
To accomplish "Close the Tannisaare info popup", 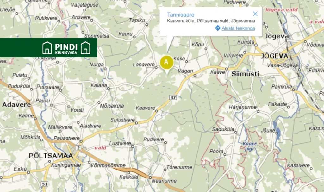I will pyautogui.click(x=255, y=14).
